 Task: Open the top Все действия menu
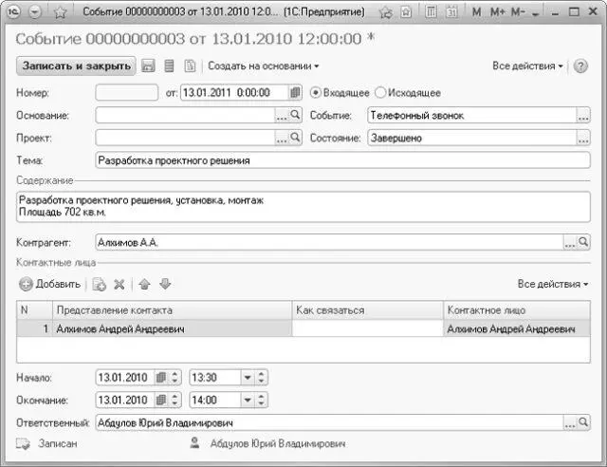[x=527, y=65]
